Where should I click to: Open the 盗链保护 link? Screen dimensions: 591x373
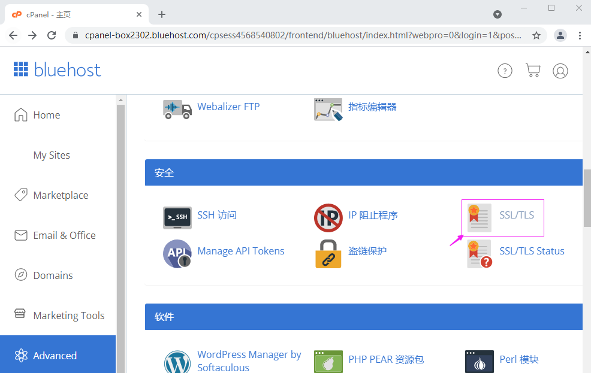coord(367,251)
